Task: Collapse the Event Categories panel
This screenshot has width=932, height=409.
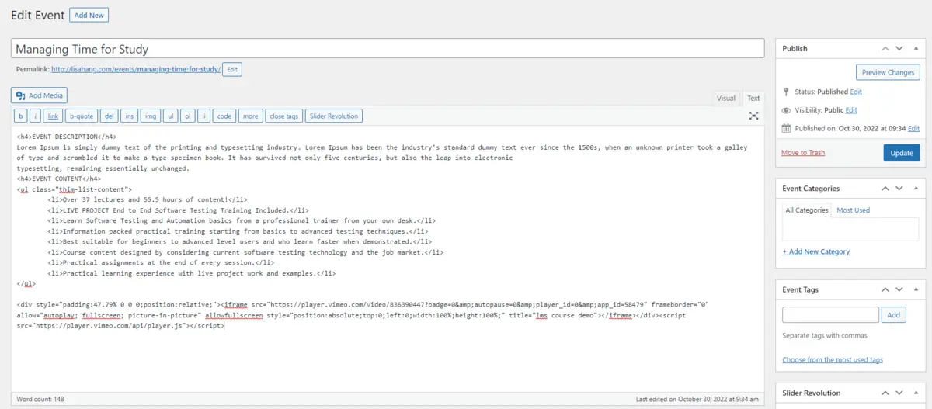Action: [x=916, y=189]
